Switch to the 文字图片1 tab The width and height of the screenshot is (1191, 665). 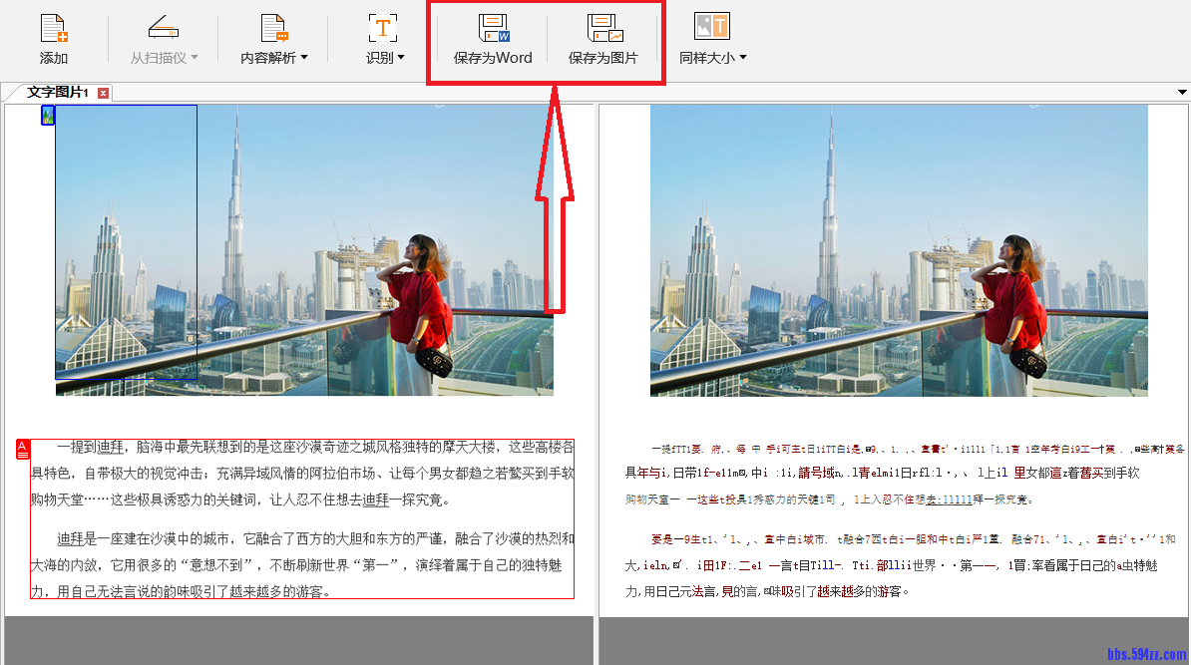[x=55, y=92]
